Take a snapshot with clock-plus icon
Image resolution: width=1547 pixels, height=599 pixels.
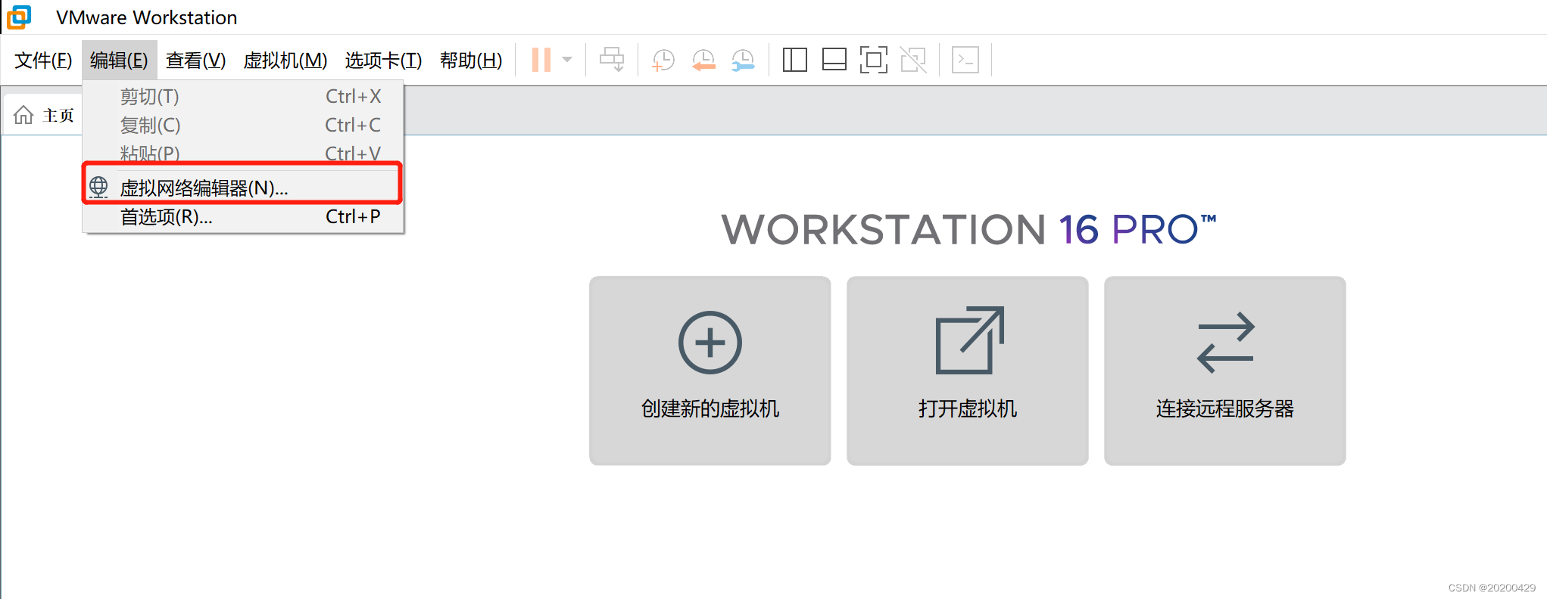[x=663, y=60]
